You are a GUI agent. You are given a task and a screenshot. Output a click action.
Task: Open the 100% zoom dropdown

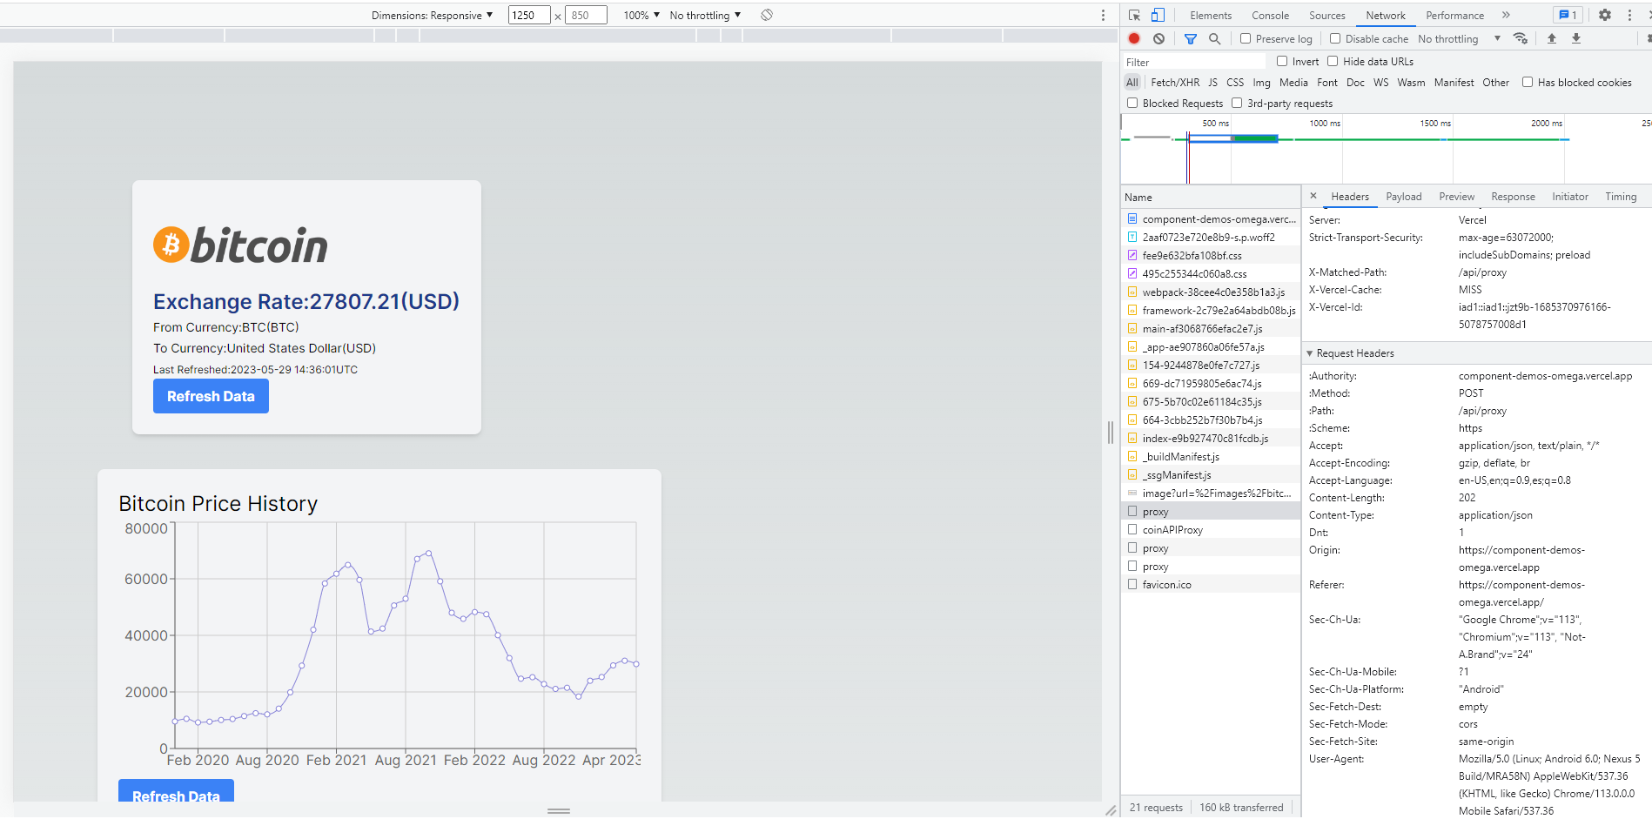(641, 15)
